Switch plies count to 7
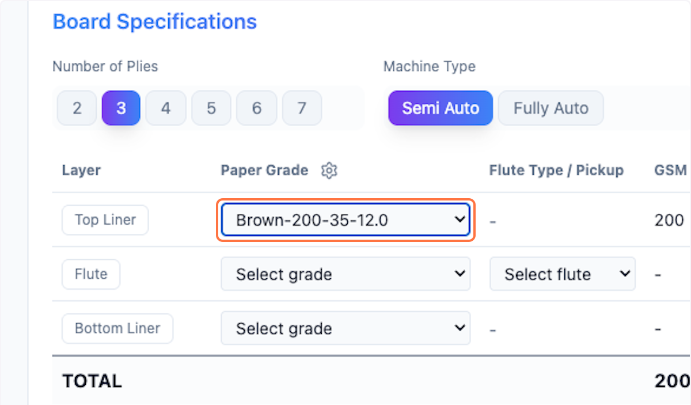This screenshot has width=691, height=405. click(x=302, y=108)
